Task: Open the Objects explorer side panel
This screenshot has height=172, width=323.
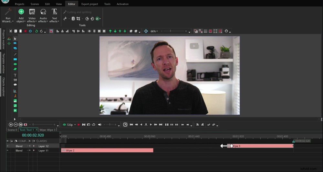Action: coord(3,87)
